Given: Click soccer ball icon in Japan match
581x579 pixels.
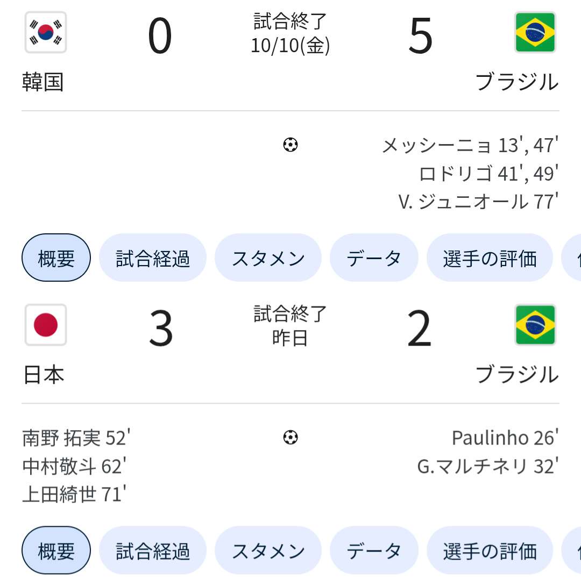Looking at the screenshot, I should click(x=290, y=438).
